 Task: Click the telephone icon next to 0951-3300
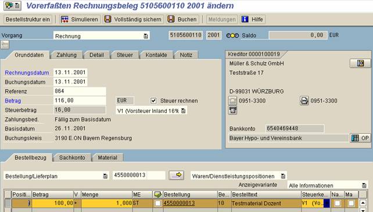pos(232,101)
